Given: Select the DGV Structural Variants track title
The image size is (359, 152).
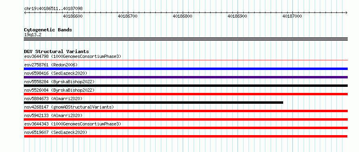Looking at the screenshot, I should click(x=56, y=51).
